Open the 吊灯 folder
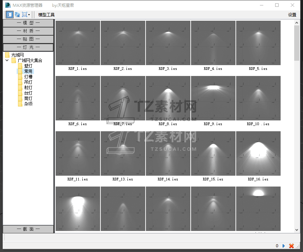303x252 pixels. coord(28,82)
